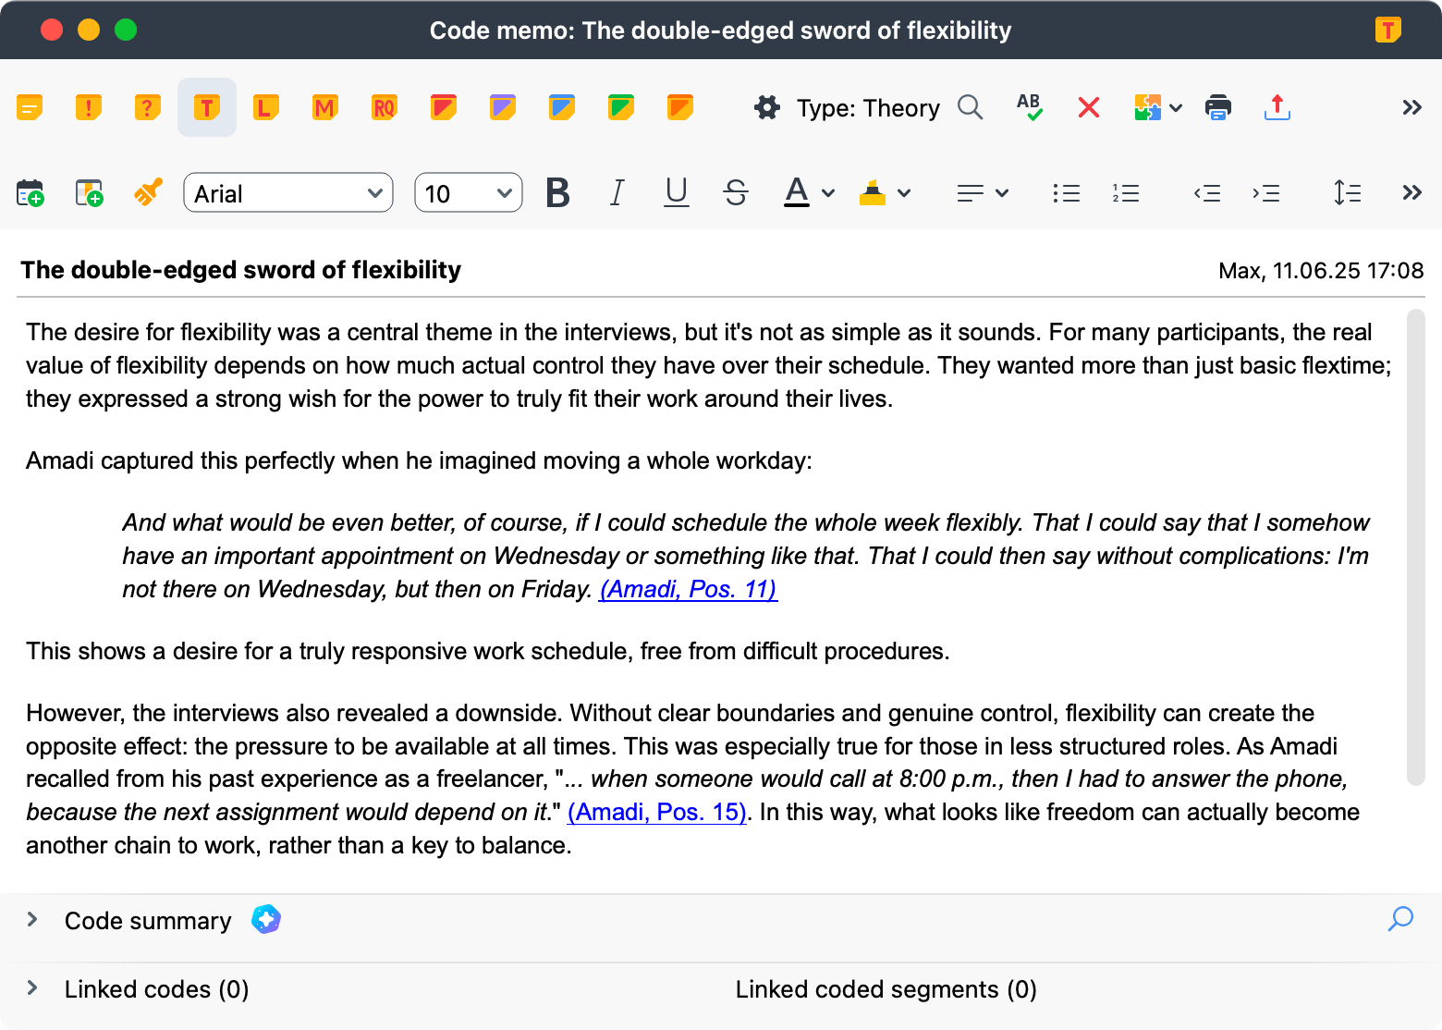Open the '(Amadi, Pos. 15)' link
Image resolution: width=1442 pixels, height=1030 pixels.
(656, 812)
